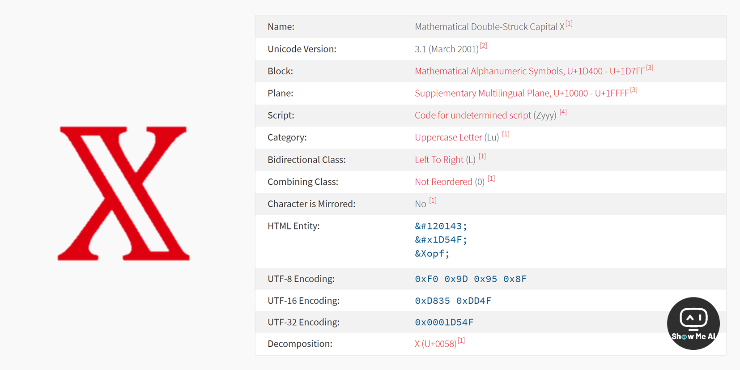The image size is (740, 370).
Task: Click footnote [1] beside Not Reordered (0)
Action: [x=491, y=178]
